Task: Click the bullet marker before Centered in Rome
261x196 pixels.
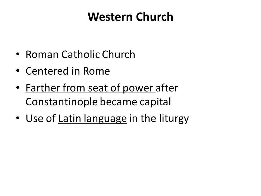Action: [18, 71]
